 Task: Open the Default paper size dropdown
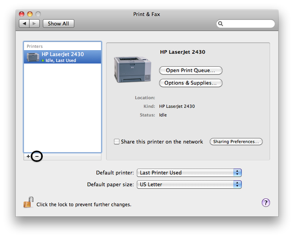pos(189,184)
